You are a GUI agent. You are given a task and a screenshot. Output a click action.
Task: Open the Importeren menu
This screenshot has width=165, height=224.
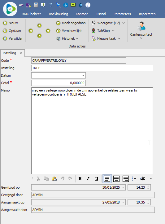pyautogui.click(x=147, y=14)
